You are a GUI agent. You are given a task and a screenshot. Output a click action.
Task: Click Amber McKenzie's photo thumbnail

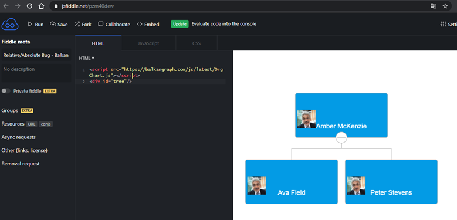[x=306, y=119]
